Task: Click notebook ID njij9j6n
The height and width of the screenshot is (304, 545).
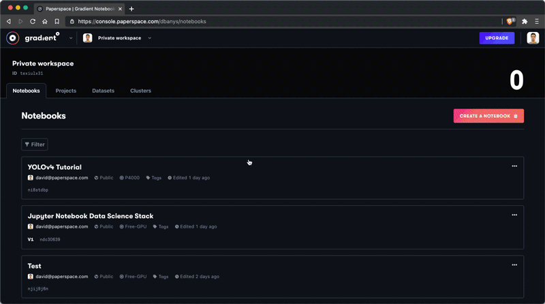Action: pyautogui.click(x=38, y=289)
